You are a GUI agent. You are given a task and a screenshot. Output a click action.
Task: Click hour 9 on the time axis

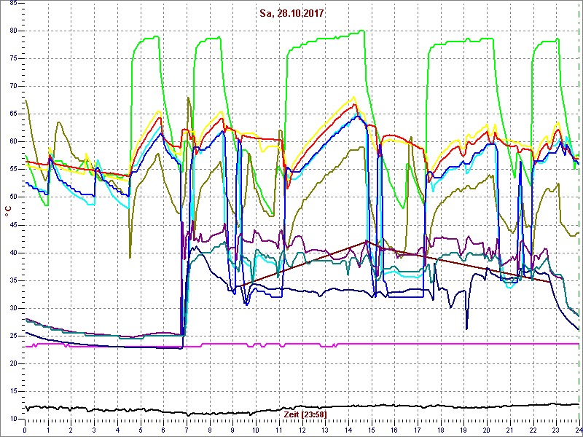(232, 430)
